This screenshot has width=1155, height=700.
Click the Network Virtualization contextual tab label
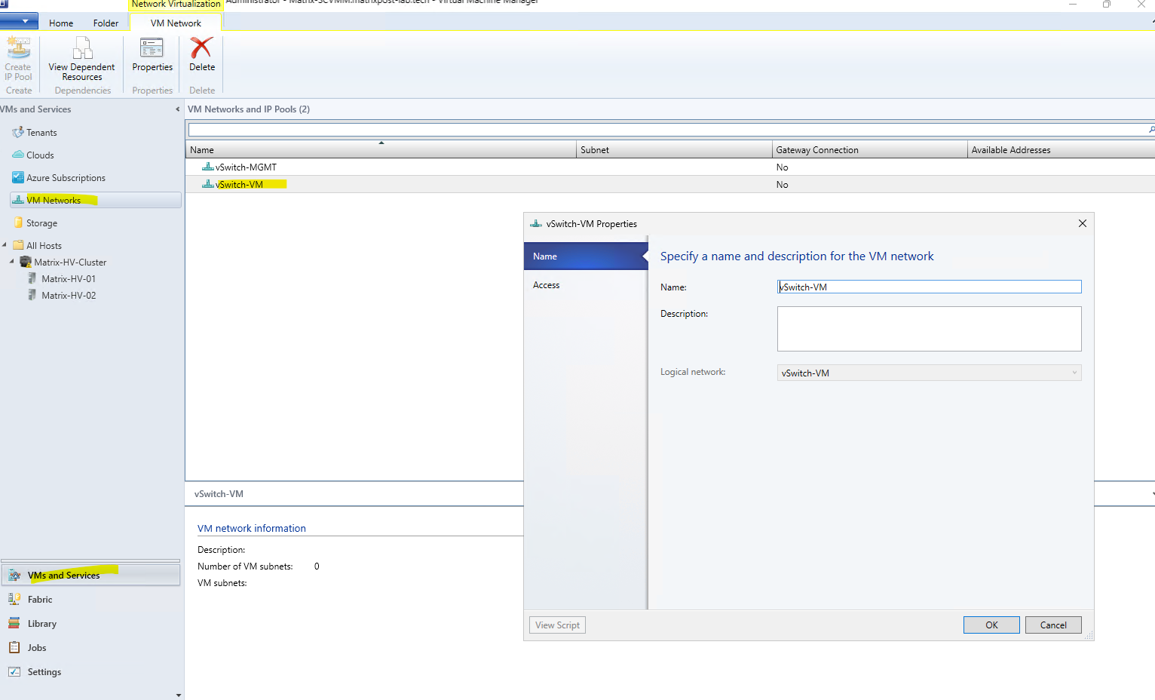pyautogui.click(x=176, y=5)
